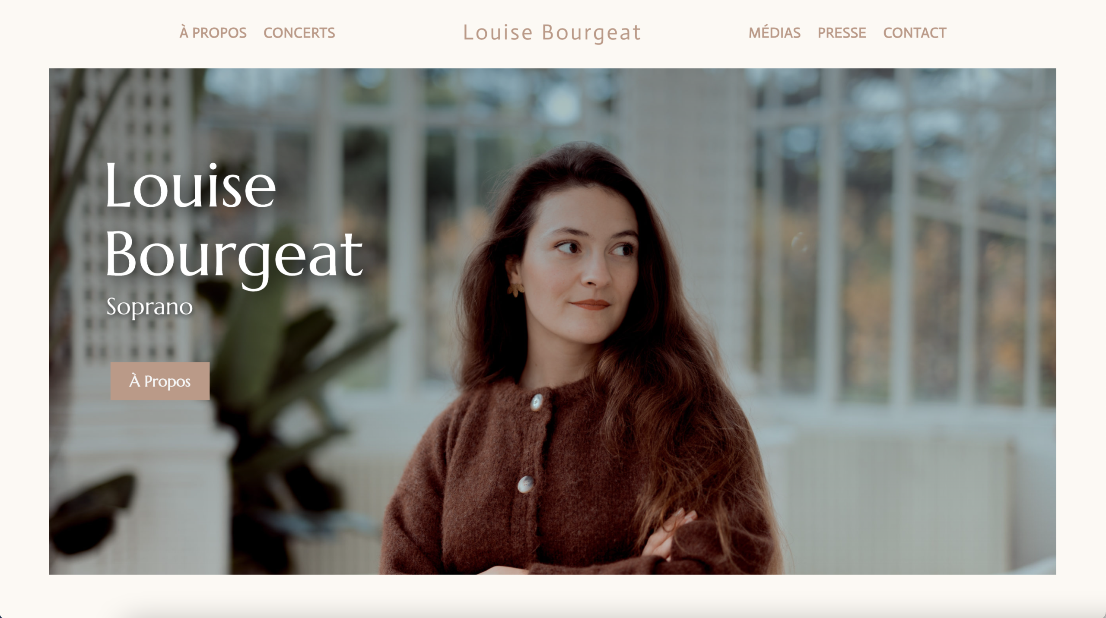Click the Louise Bourgeat site title in header

(x=552, y=33)
